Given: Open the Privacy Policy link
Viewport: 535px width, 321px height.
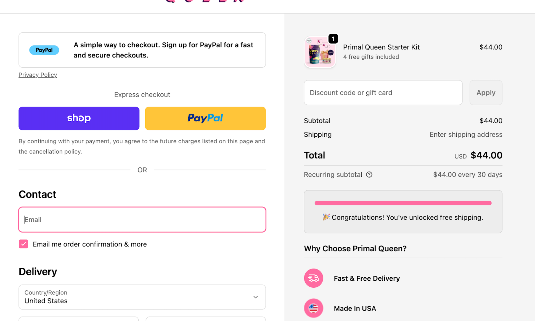Looking at the screenshot, I should coord(38,75).
